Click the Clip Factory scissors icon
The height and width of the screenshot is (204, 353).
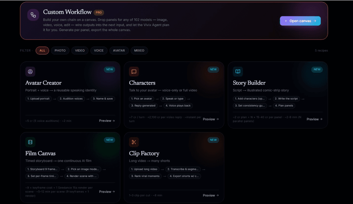(x=134, y=142)
